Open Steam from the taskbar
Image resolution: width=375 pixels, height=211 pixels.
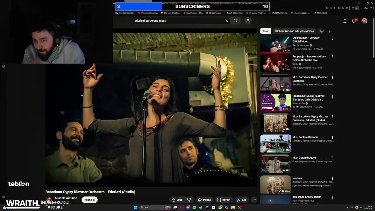pyautogui.click(x=201, y=207)
